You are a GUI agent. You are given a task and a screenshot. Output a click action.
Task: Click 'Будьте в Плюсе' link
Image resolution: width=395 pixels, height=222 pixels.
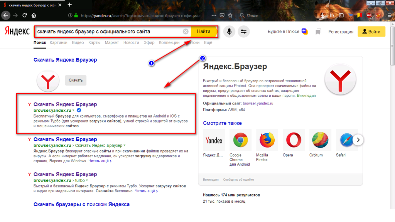283,32
